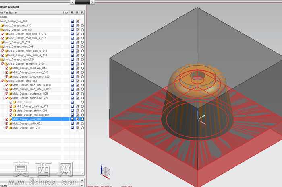Select Mold_Design_molding_024 in the tree
Viewport: 282px width, 187px height.
click(33, 115)
